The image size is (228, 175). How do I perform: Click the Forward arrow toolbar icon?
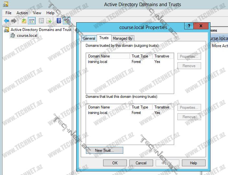(14, 21)
